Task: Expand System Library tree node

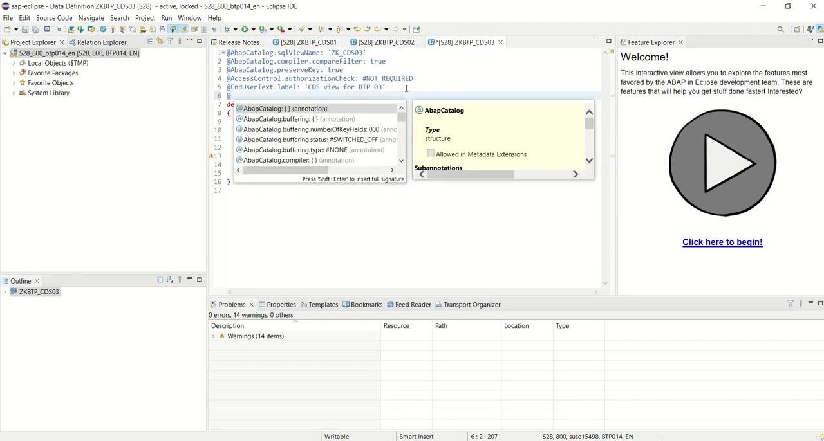Action: [x=14, y=93]
